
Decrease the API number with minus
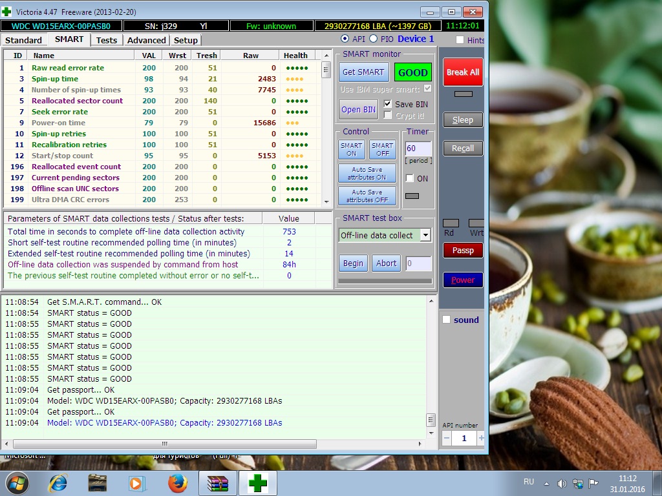(x=447, y=439)
